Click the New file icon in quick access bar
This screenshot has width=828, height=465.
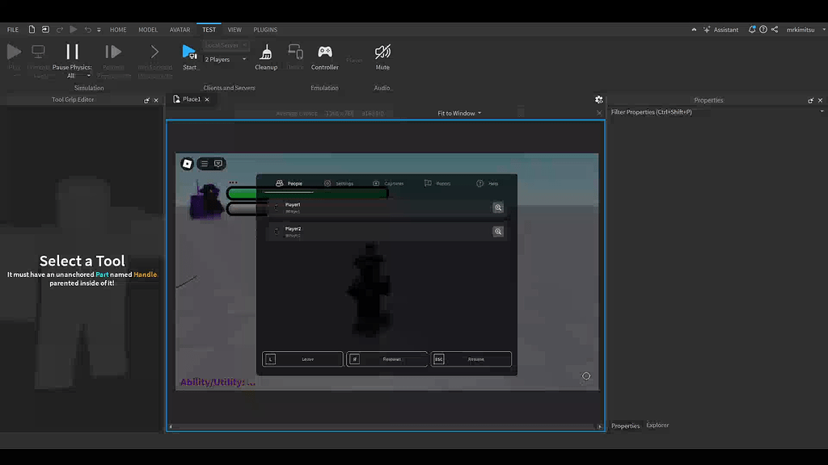pyautogui.click(x=32, y=30)
